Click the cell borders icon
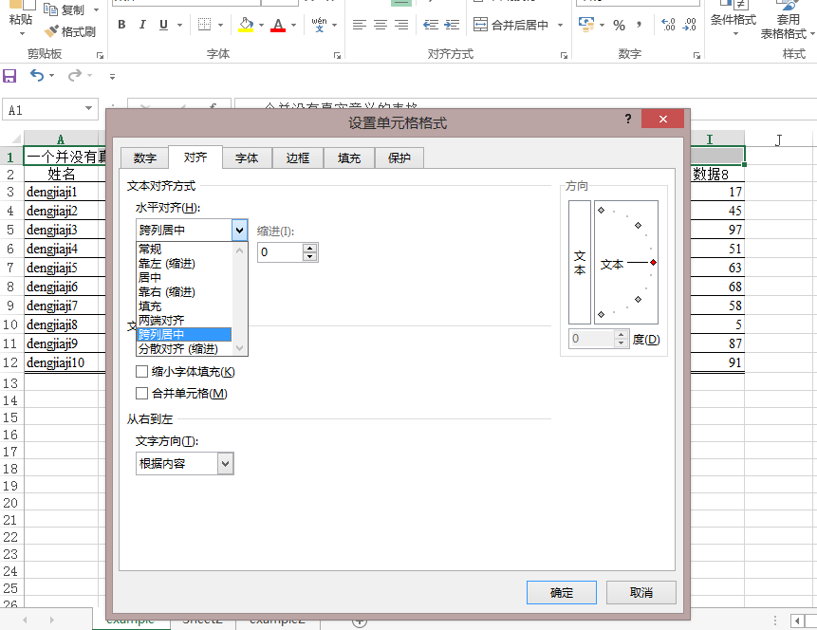Image resolution: width=817 pixels, height=630 pixels. tap(205, 25)
